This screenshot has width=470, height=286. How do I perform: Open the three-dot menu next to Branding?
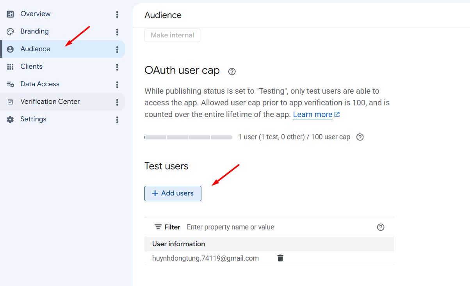pos(117,32)
